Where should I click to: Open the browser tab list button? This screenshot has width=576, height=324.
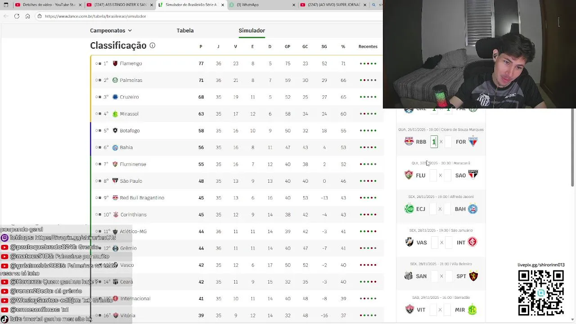tap(6, 4)
